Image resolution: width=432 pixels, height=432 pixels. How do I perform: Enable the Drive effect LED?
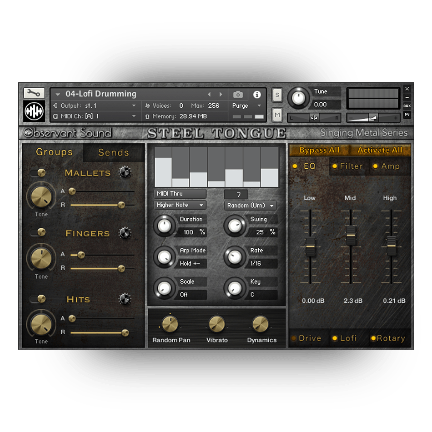[294, 338]
